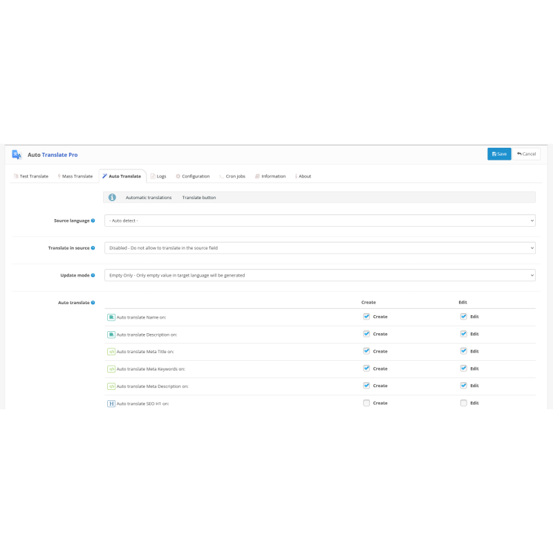Click the Cron jobs terminal icon
The height and width of the screenshot is (553, 553).
tap(223, 176)
